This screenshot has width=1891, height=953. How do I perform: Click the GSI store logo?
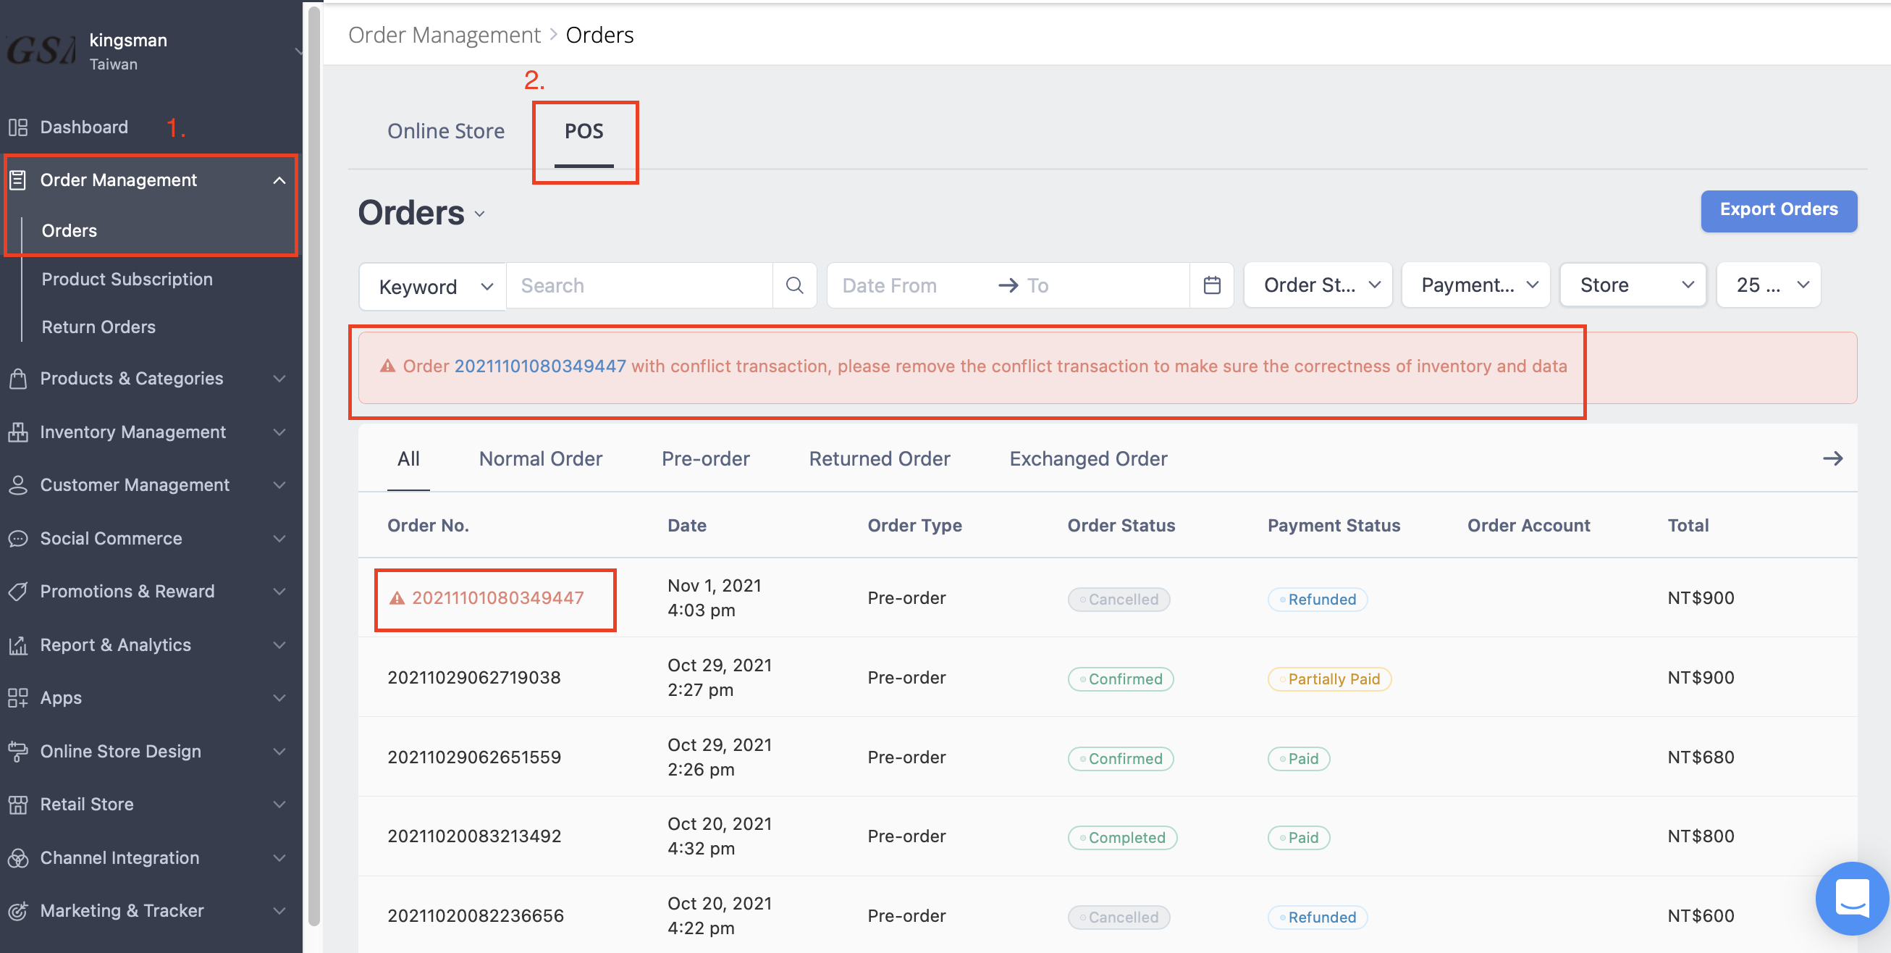41,51
